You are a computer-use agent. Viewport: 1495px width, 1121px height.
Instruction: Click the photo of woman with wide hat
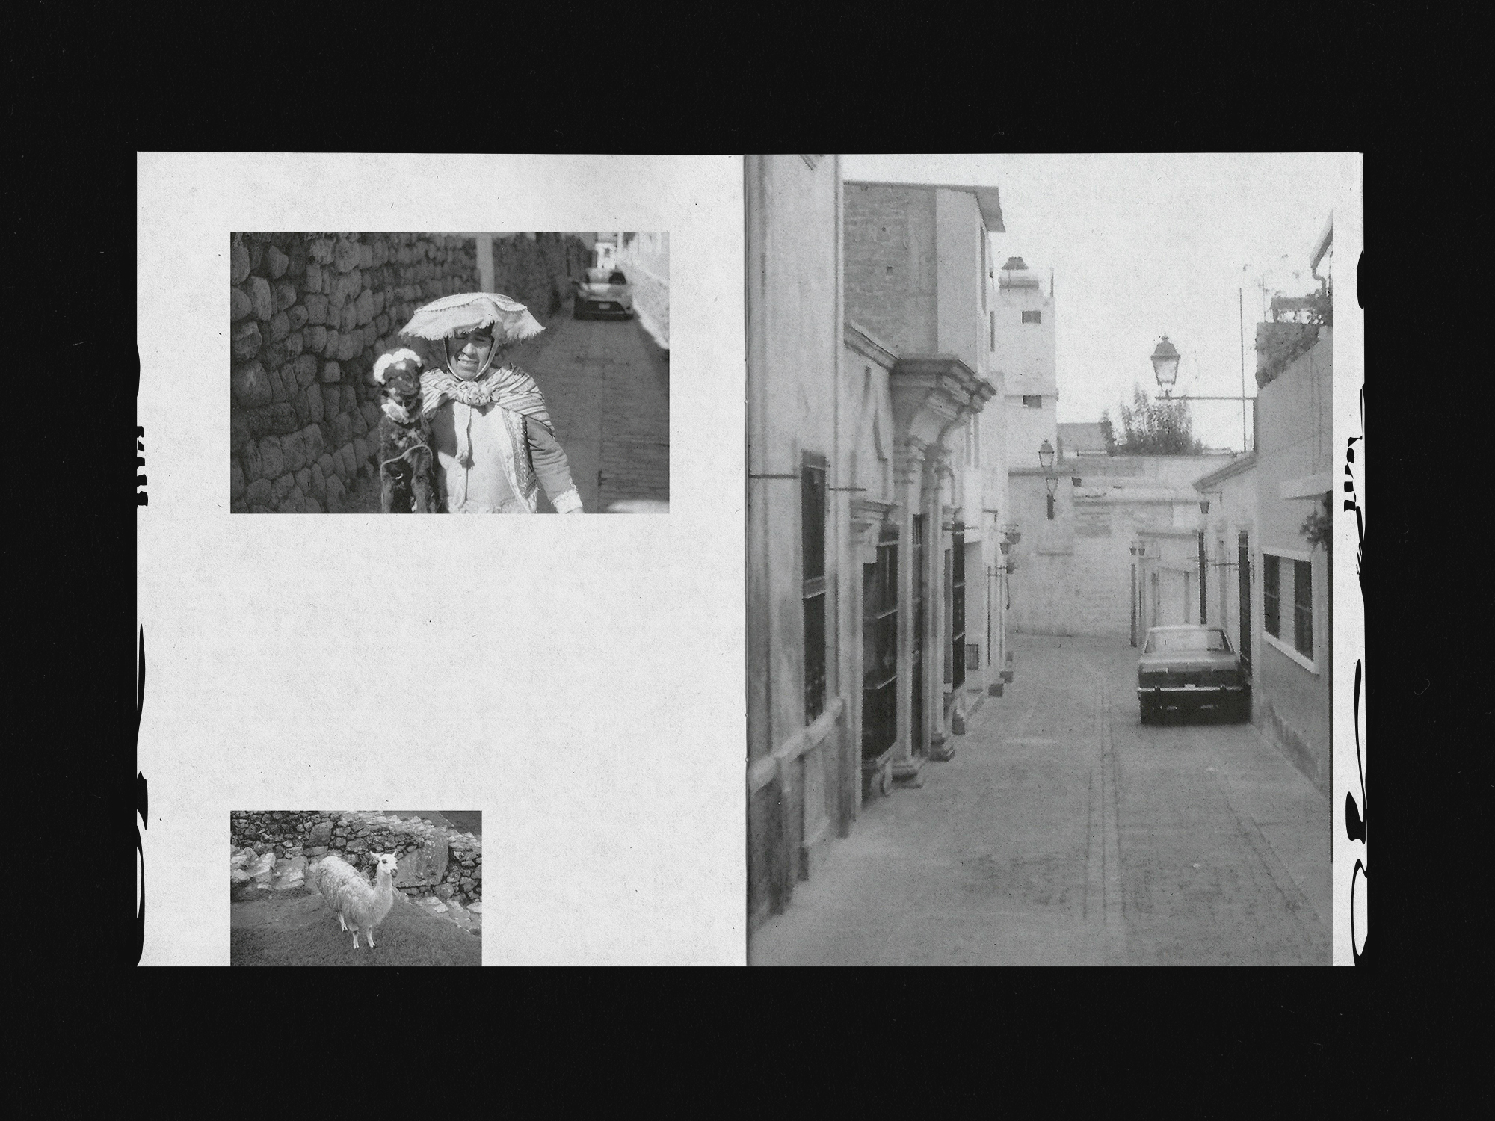pyautogui.click(x=449, y=372)
